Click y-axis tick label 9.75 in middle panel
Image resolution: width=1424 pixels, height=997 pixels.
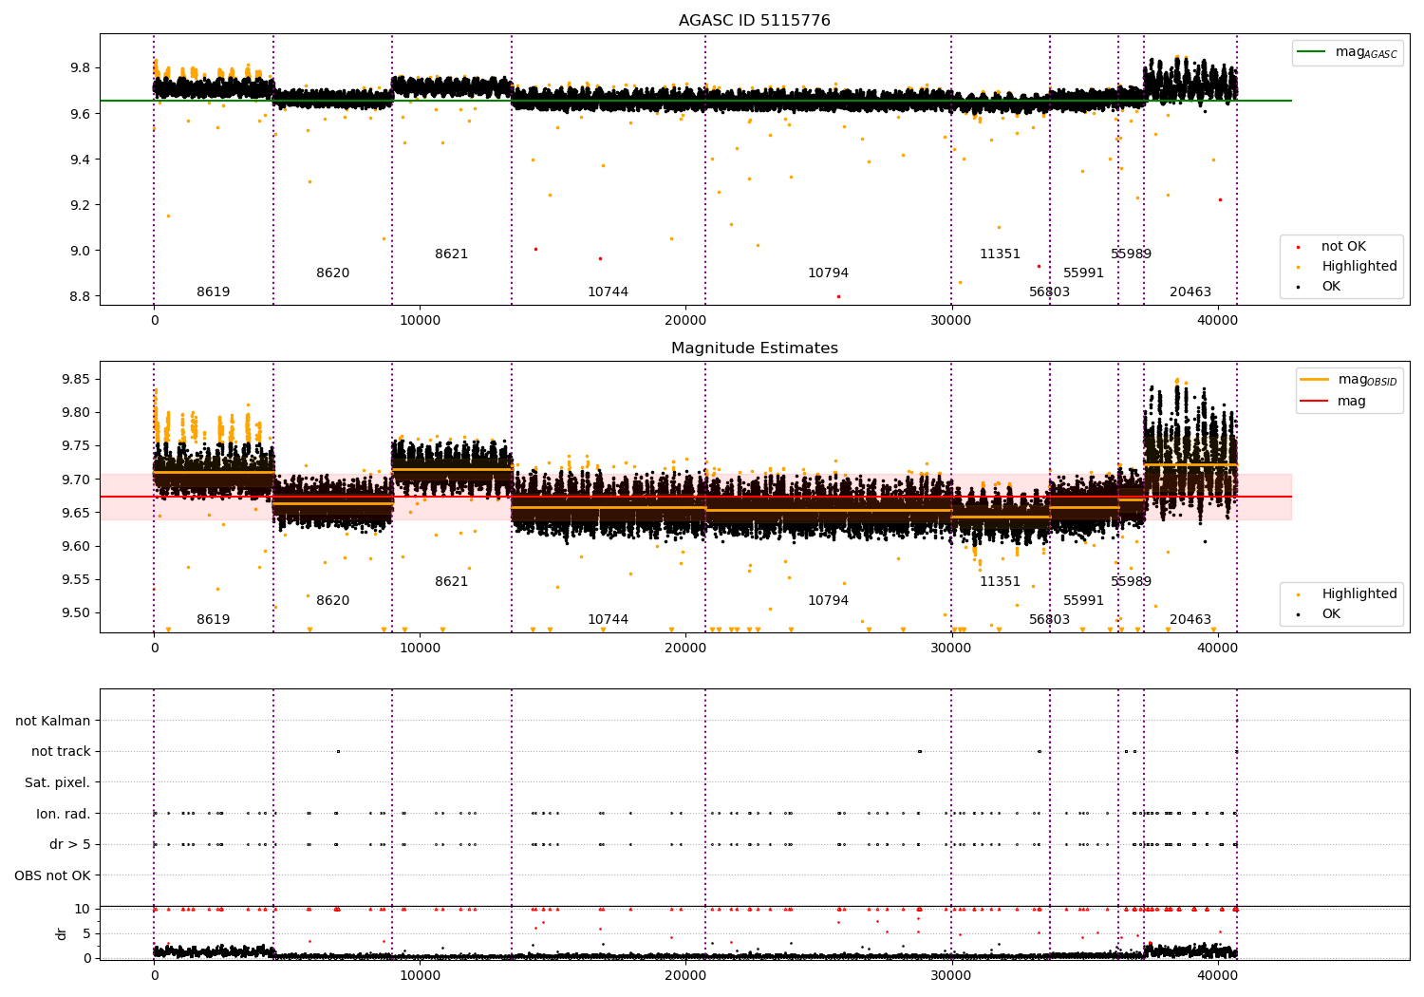[x=76, y=446]
